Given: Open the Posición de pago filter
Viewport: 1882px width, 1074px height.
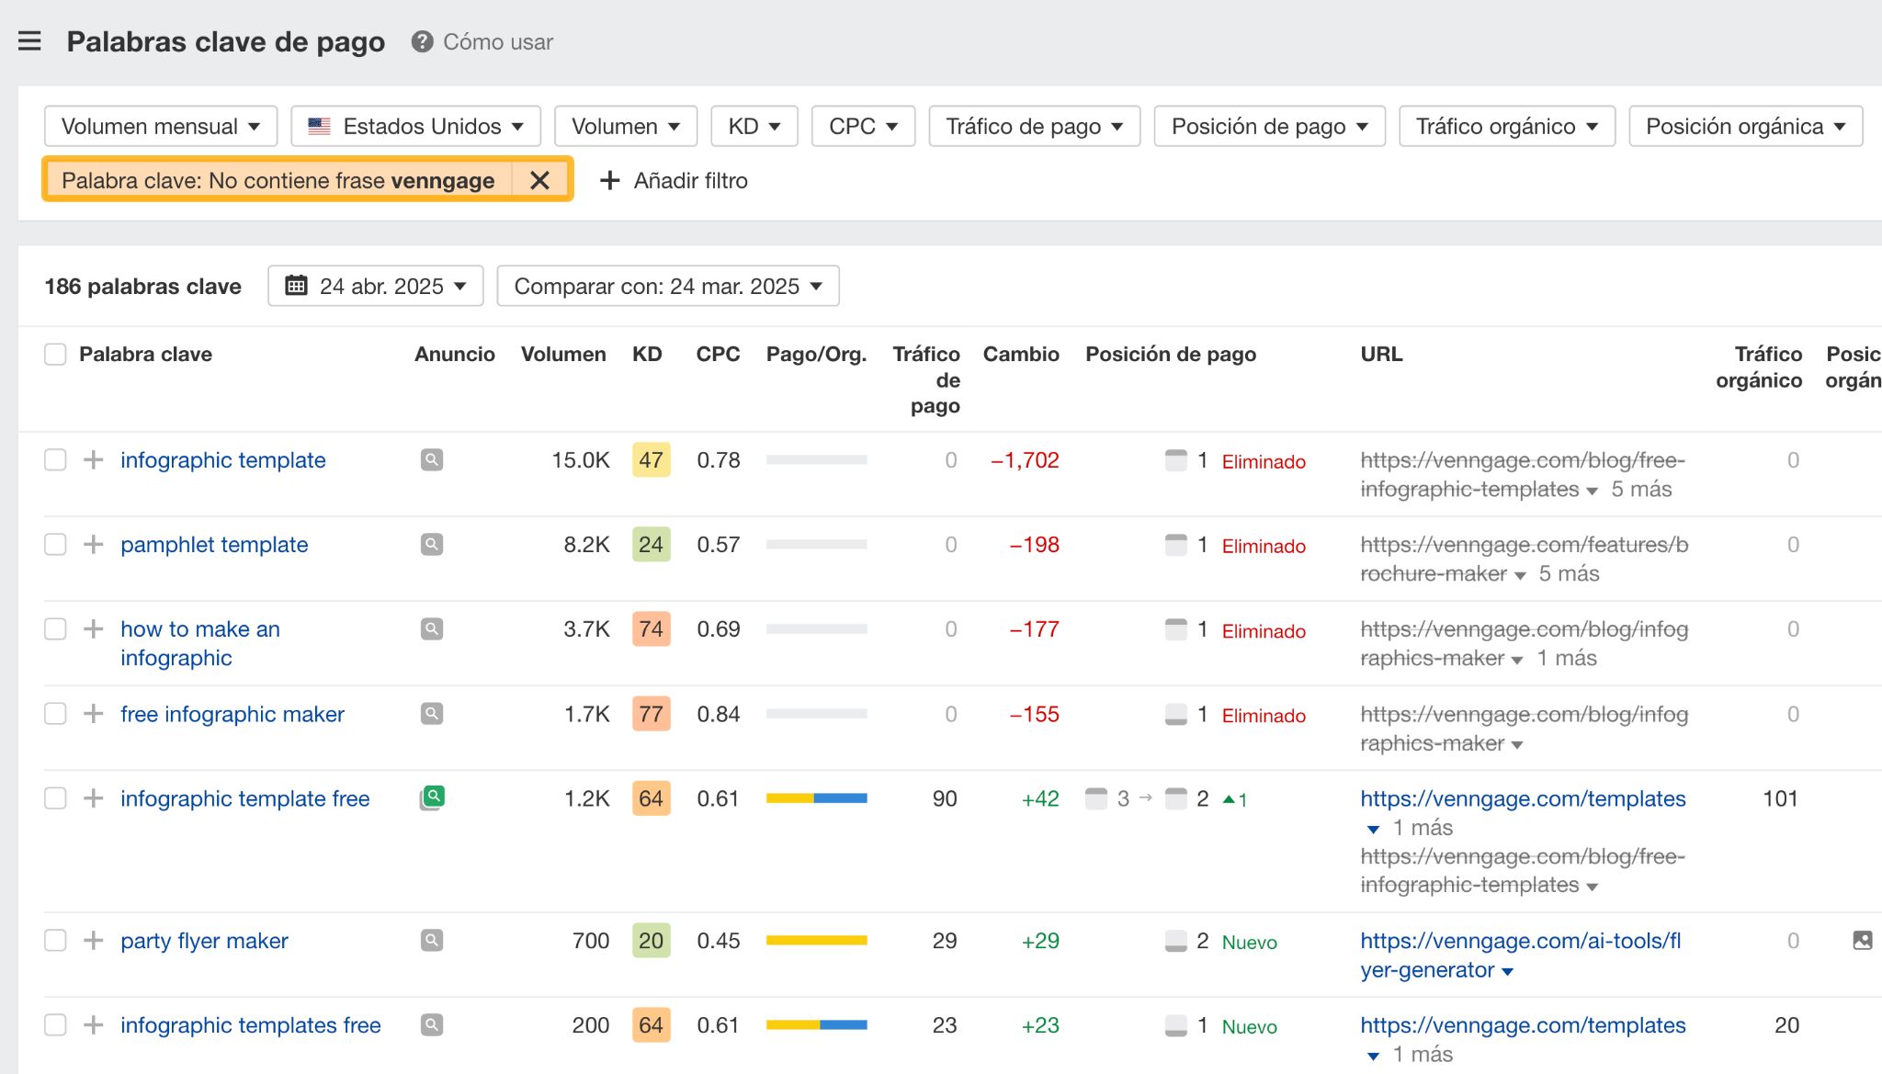Looking at the screenshot, I should [x=1269, y=126].
